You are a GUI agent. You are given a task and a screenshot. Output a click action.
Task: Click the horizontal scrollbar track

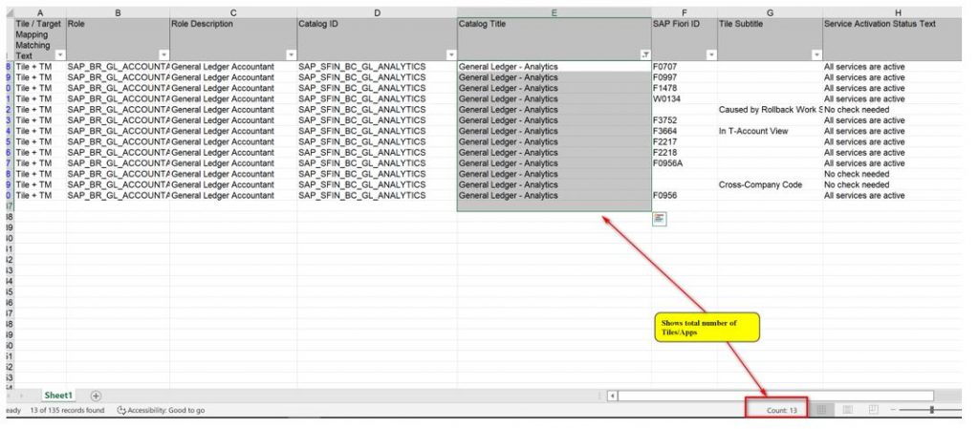(x=776, y=396)
